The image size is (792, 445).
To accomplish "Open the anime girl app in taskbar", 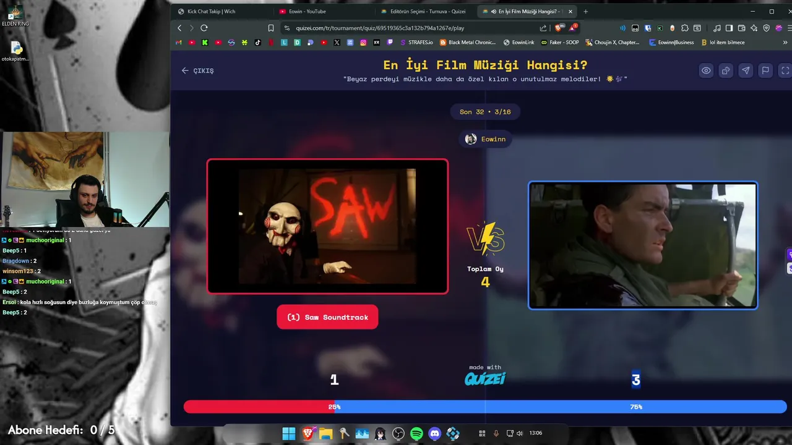I will [381, 433].
